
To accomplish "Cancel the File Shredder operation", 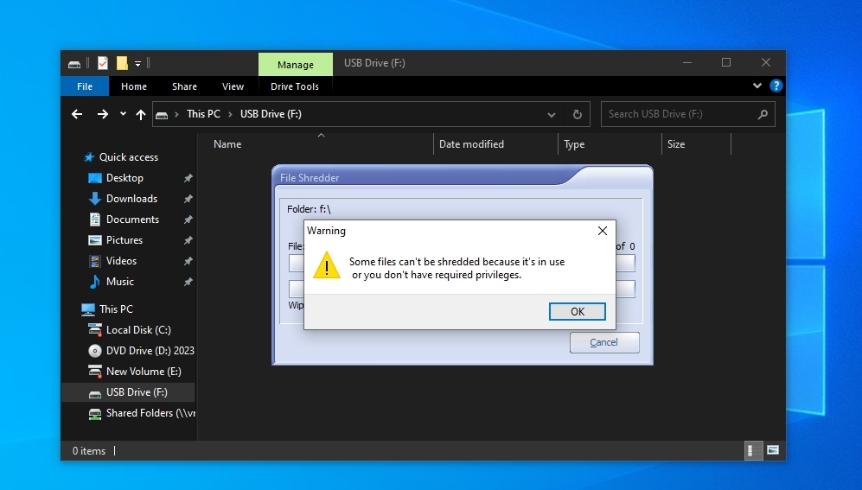I will [604, 342].
